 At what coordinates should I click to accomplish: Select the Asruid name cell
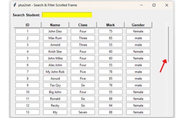tap(55, 78)
